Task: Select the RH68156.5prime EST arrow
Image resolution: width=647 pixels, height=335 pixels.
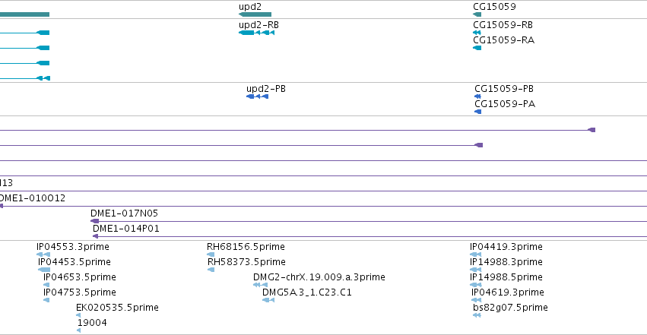Action: click(x=211, y=254)
